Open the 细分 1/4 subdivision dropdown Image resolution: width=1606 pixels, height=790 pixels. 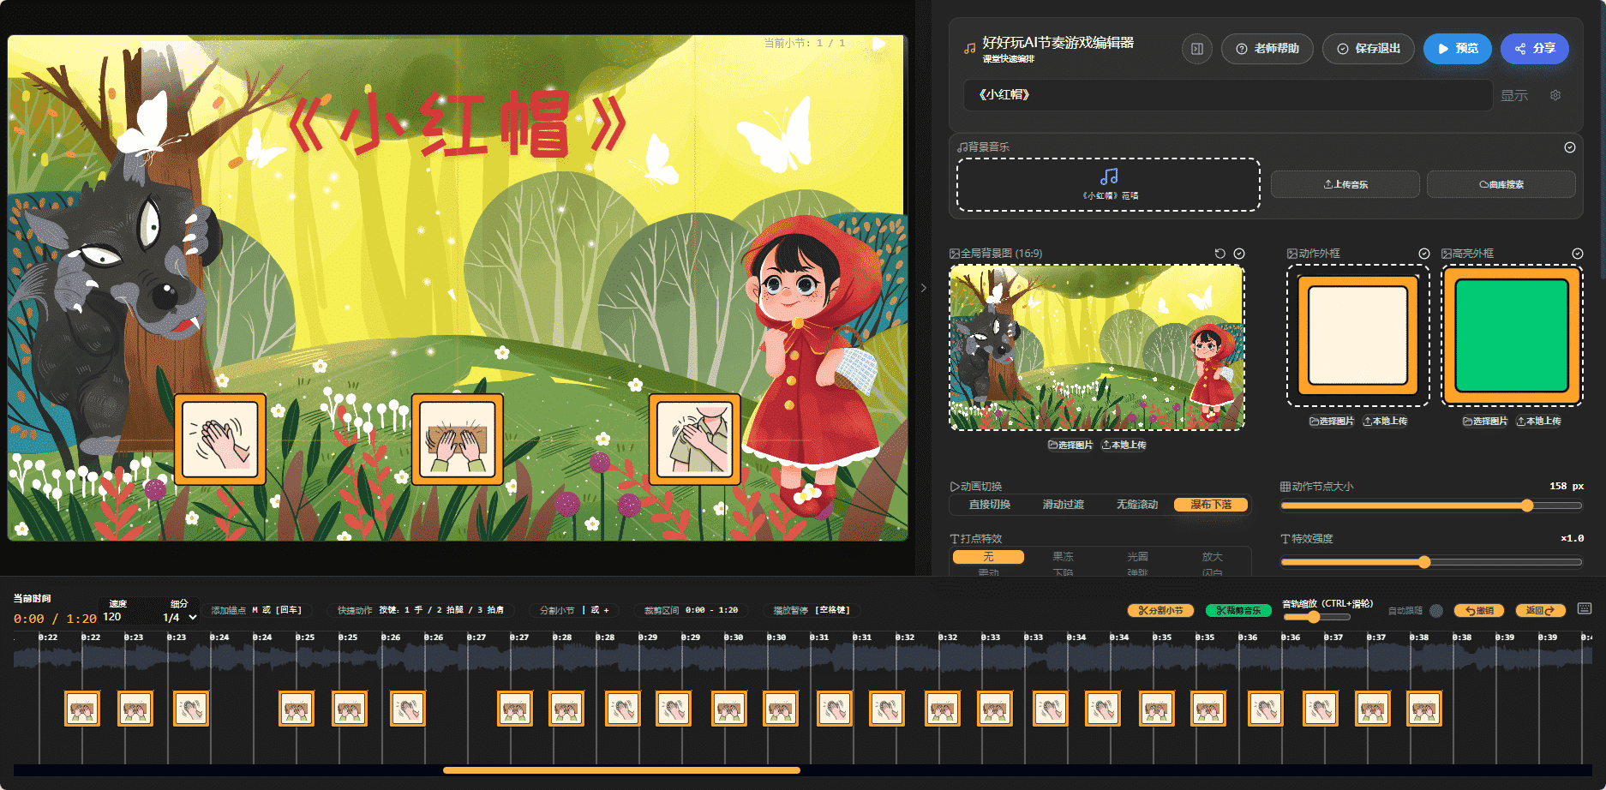(x=180, y=617)
